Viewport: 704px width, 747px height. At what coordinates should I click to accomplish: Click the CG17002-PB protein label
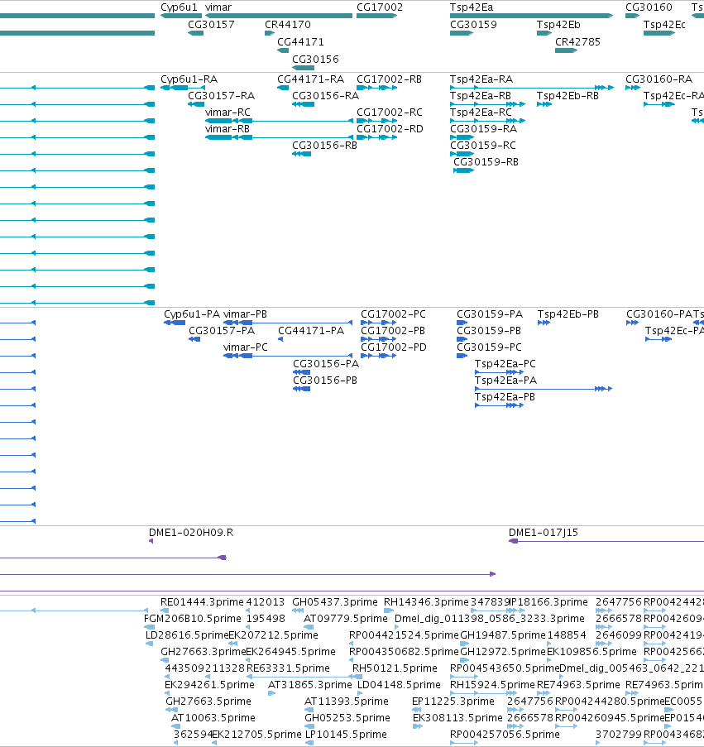click(393, 331)
